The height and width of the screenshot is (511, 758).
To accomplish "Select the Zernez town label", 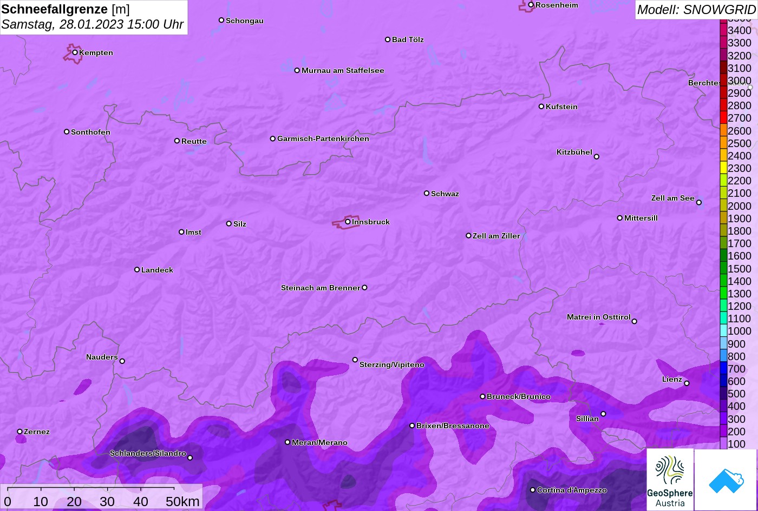I will 37,432.
